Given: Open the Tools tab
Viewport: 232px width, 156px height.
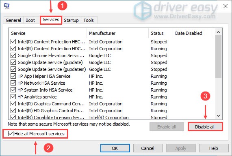Looking at the screenshot, I should (89, 20).
